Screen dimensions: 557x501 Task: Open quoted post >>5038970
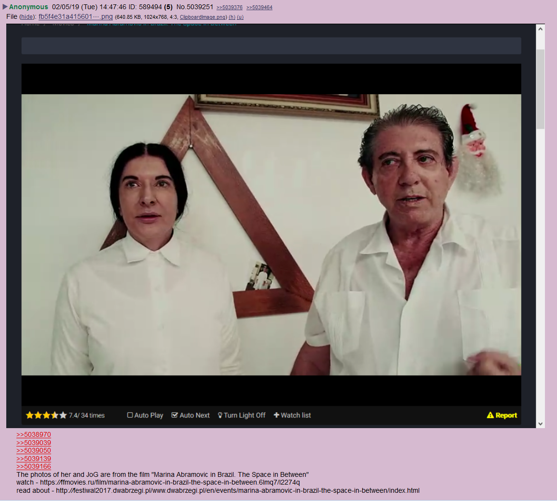point(34,434)
